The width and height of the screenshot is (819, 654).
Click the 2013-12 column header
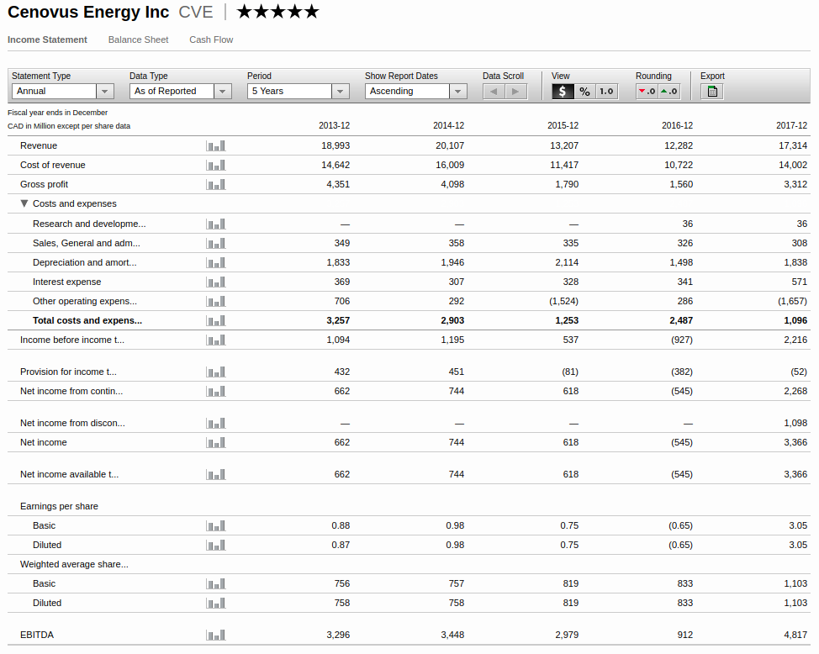coord(335,125)
